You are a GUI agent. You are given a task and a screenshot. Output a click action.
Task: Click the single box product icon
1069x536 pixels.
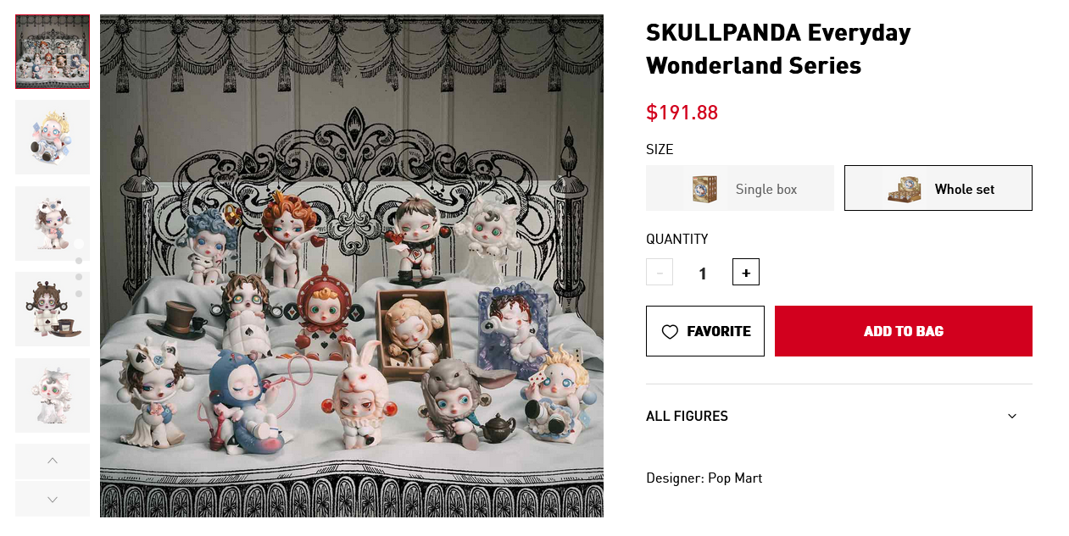pyautogui.click(x=704, y=188)
